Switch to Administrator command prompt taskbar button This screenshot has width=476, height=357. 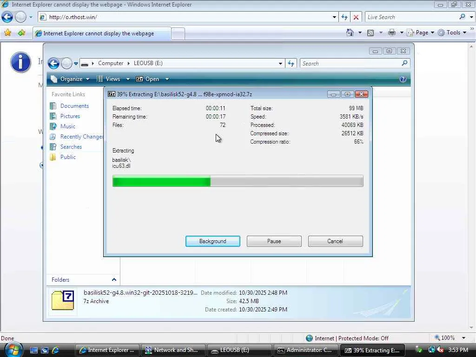(x=306, y=350)
